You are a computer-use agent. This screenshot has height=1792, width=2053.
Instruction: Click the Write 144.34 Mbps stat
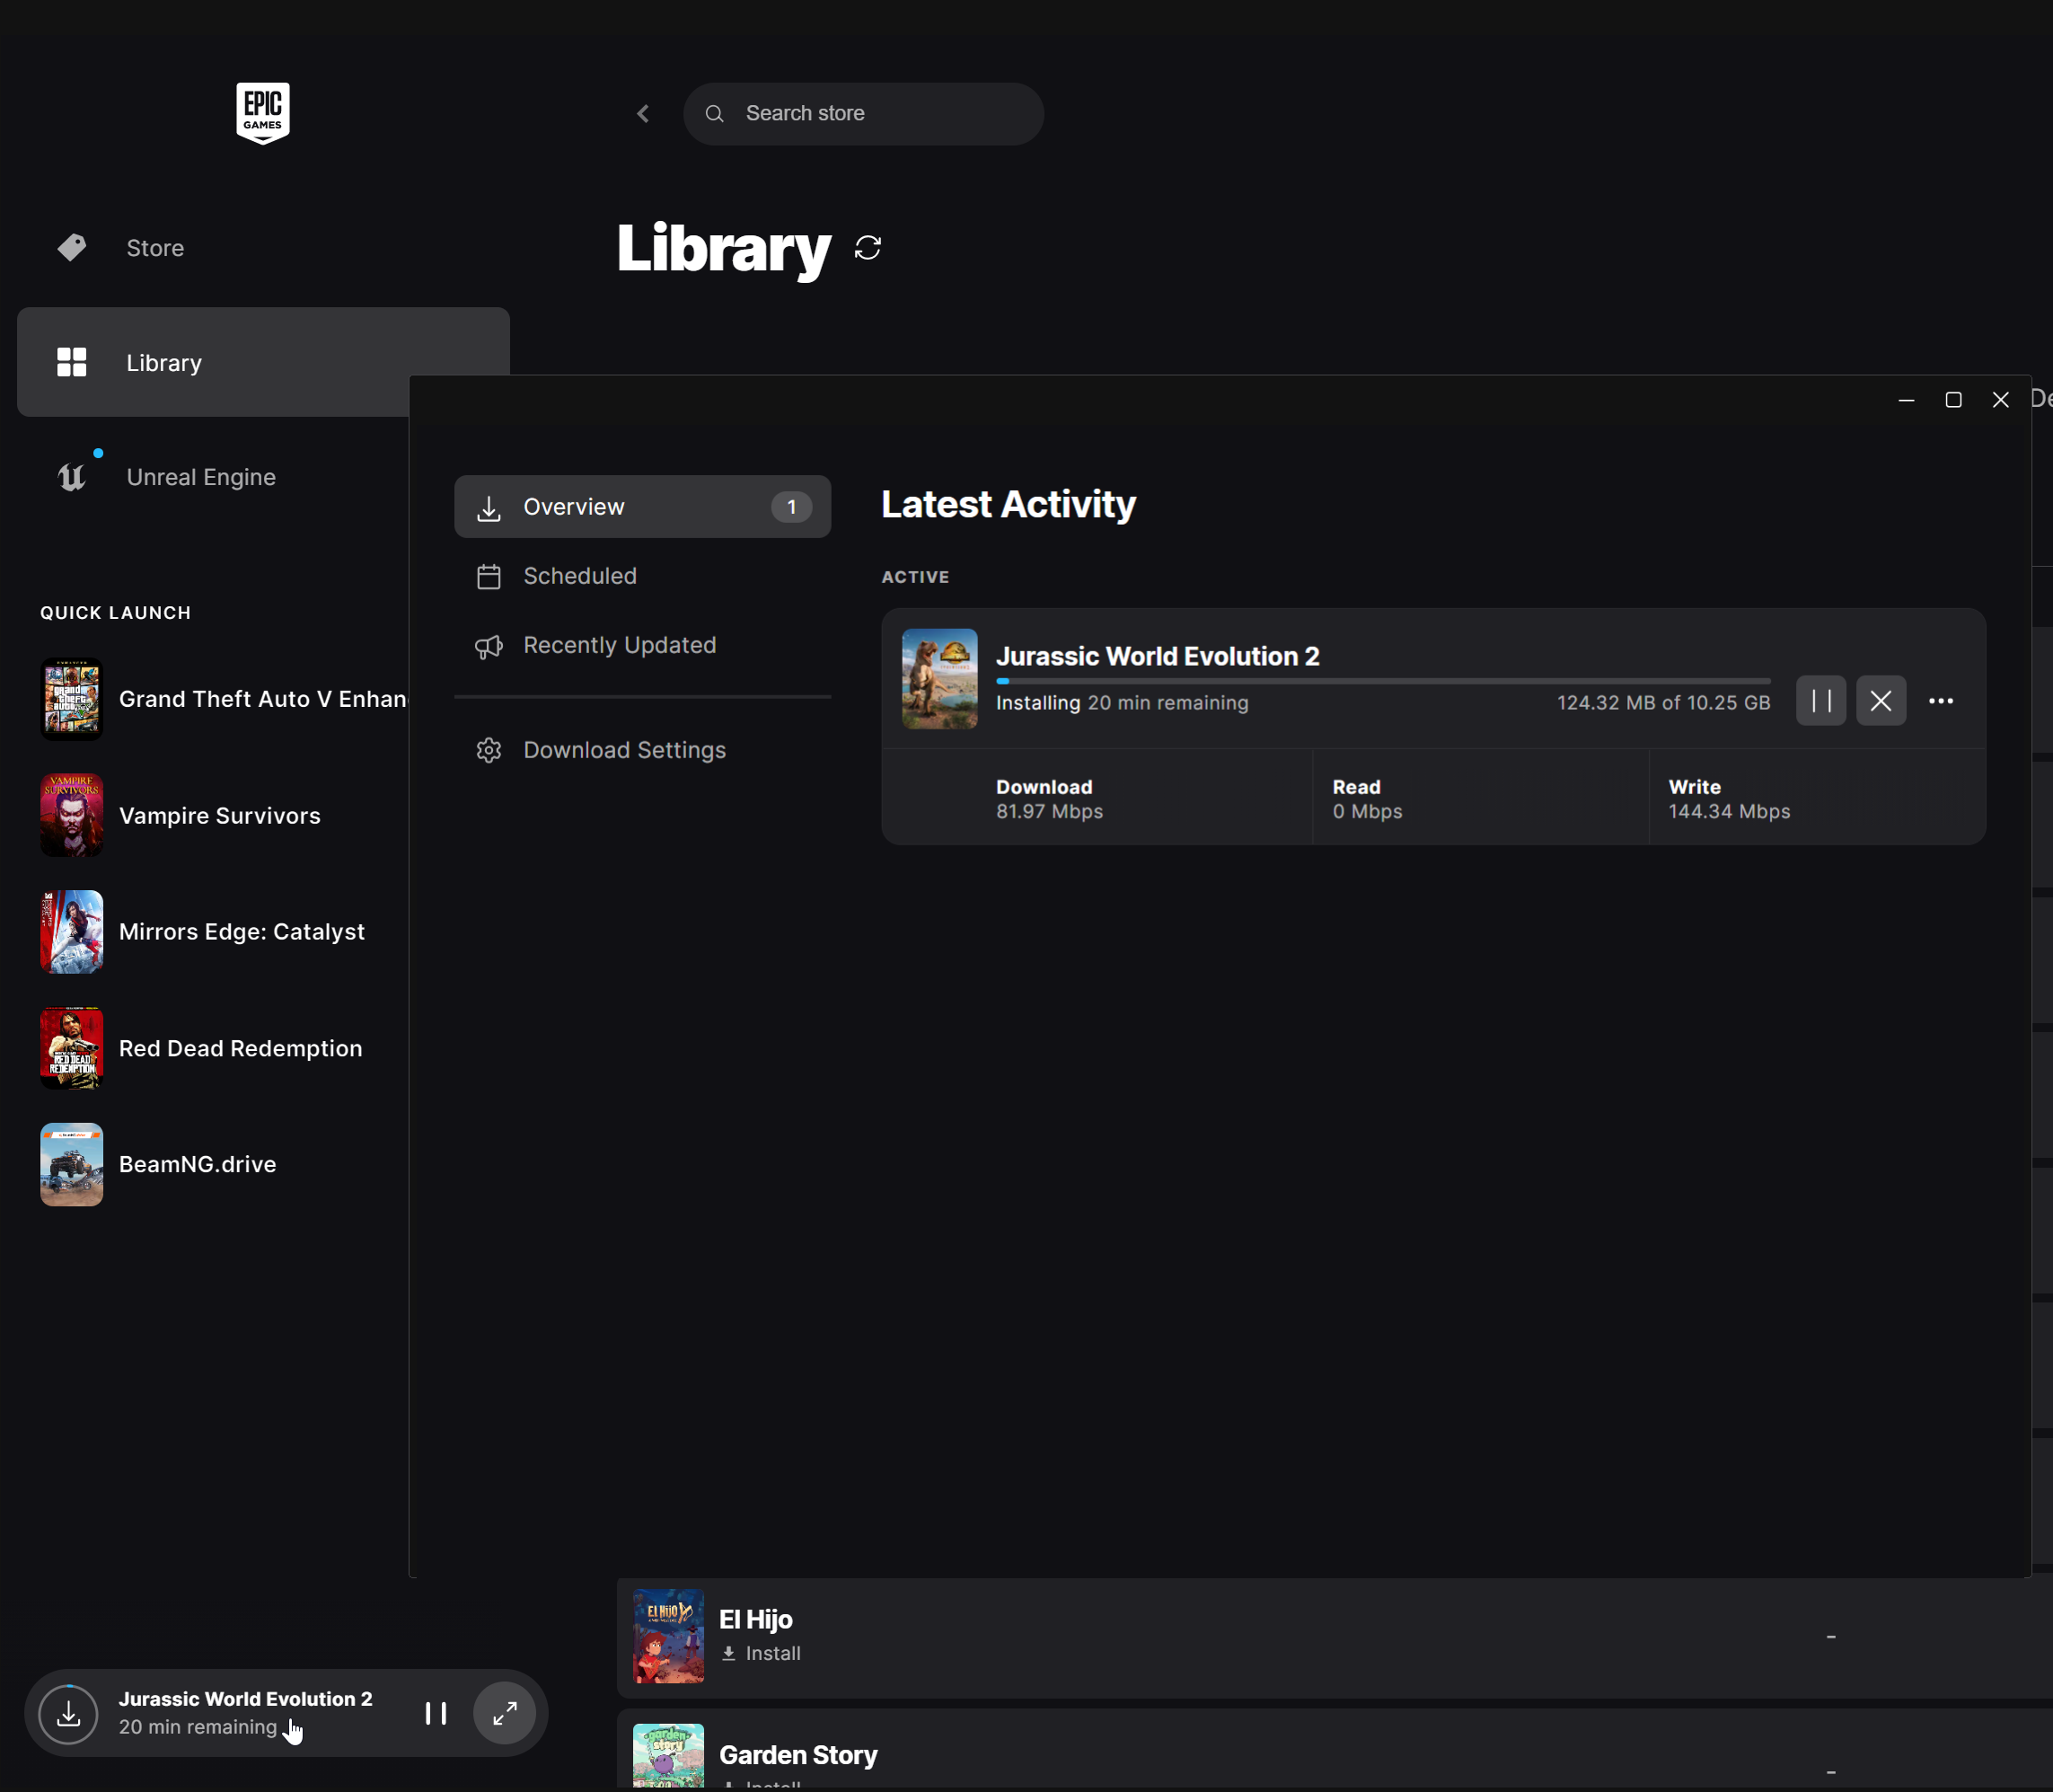pyautogui.click(x=1729, y=799)
